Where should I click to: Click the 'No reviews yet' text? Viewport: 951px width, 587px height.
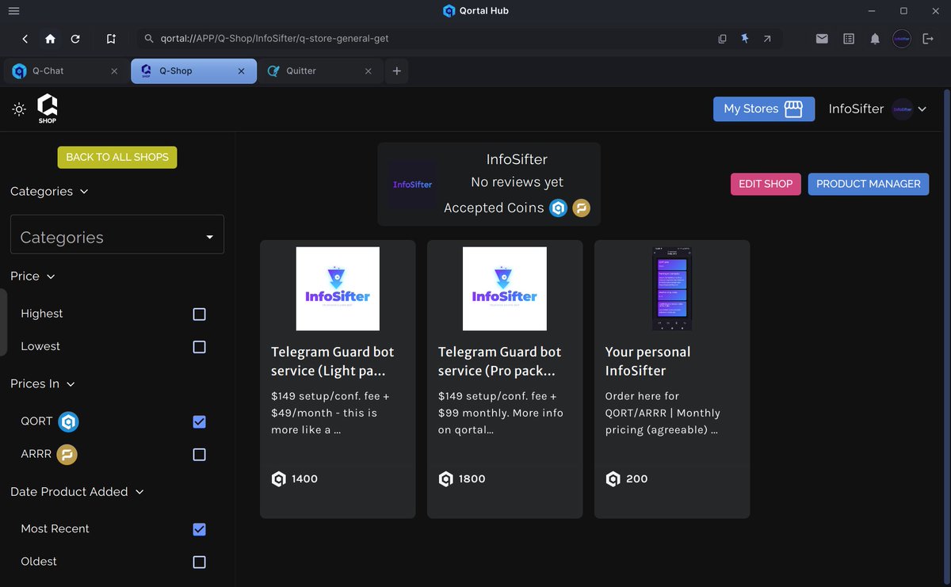(x=517, y=182)
